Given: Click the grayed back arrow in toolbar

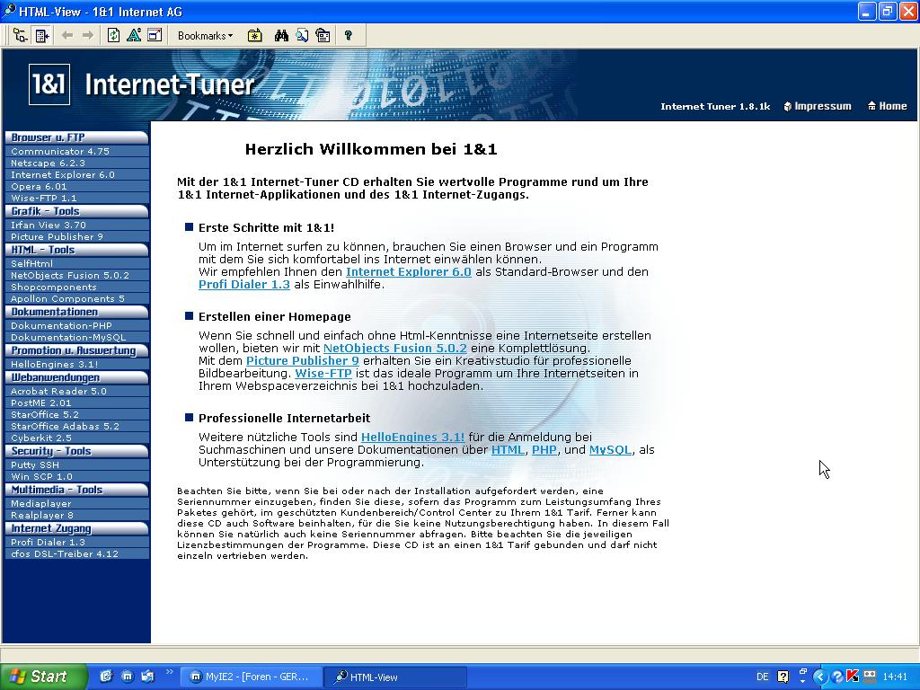Looking at the screenshot, I should [67, 36].
